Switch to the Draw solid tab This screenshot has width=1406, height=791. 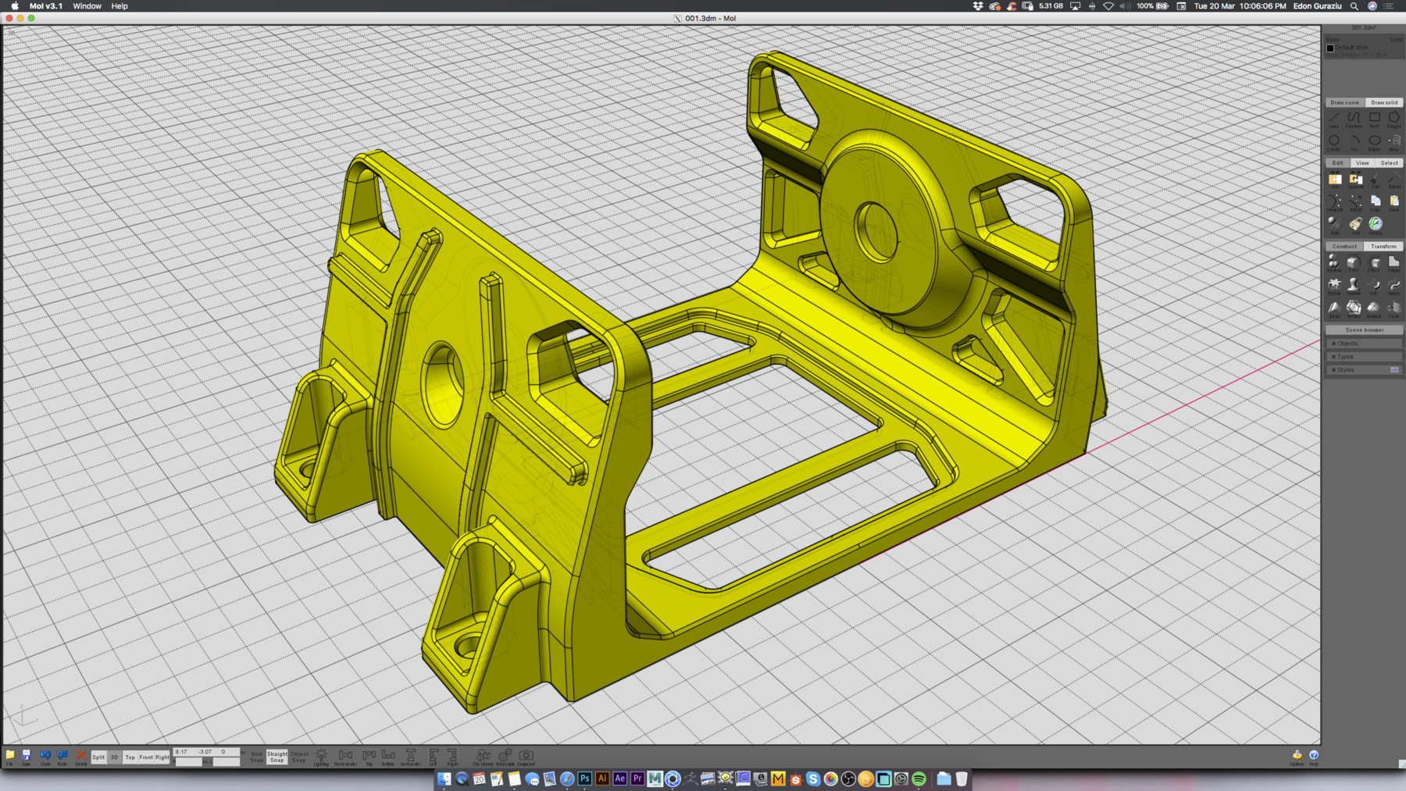tap(1383, 102)
